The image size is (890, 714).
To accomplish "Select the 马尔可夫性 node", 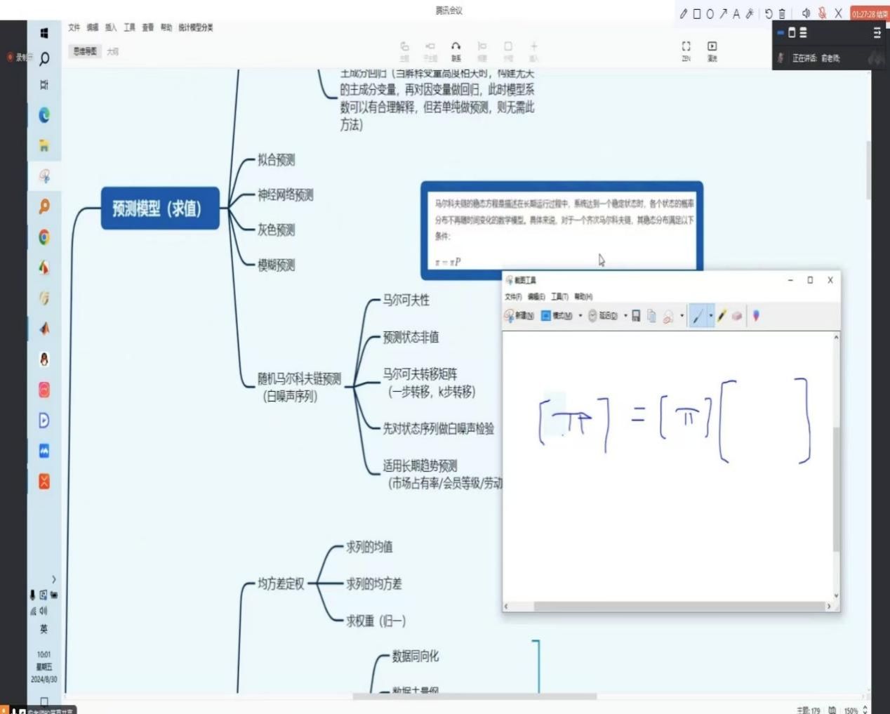I will click(406, 300).
